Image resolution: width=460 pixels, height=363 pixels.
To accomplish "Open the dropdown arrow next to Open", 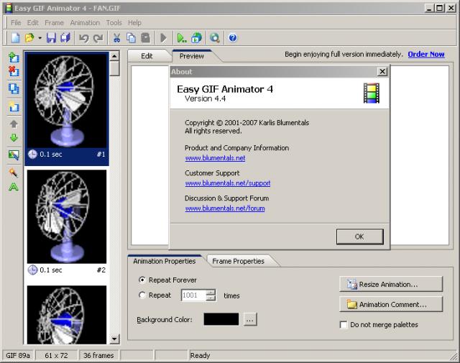I will [40, 37].
